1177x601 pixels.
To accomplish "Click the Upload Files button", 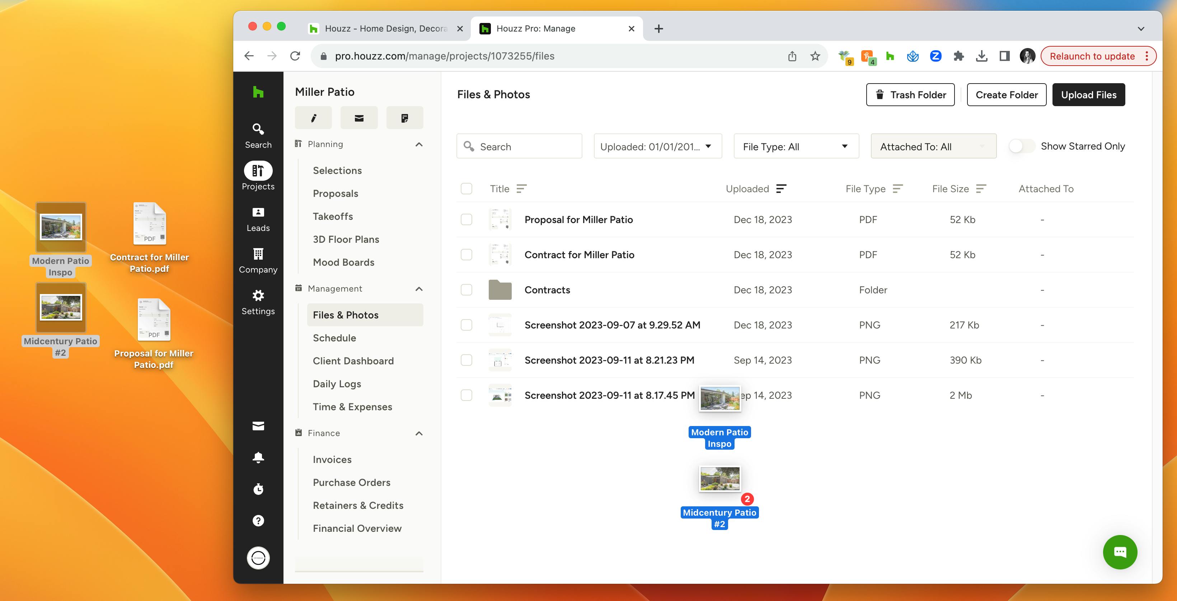I will pos(1089,95).
